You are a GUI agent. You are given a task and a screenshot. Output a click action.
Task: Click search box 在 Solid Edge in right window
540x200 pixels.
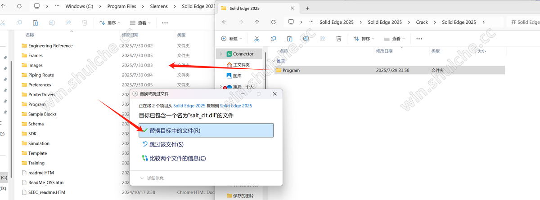click(524, 22)
